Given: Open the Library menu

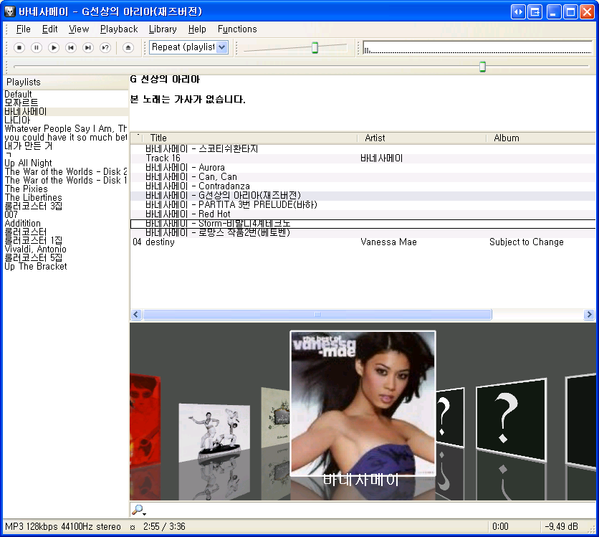Looking at the screenshot, I should 163,29.
